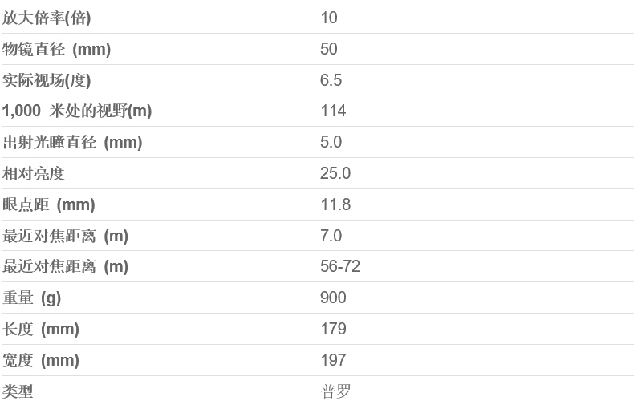Click the 重量 (g) label
Screen dimensions: 634x409
[x=32, y=298]
